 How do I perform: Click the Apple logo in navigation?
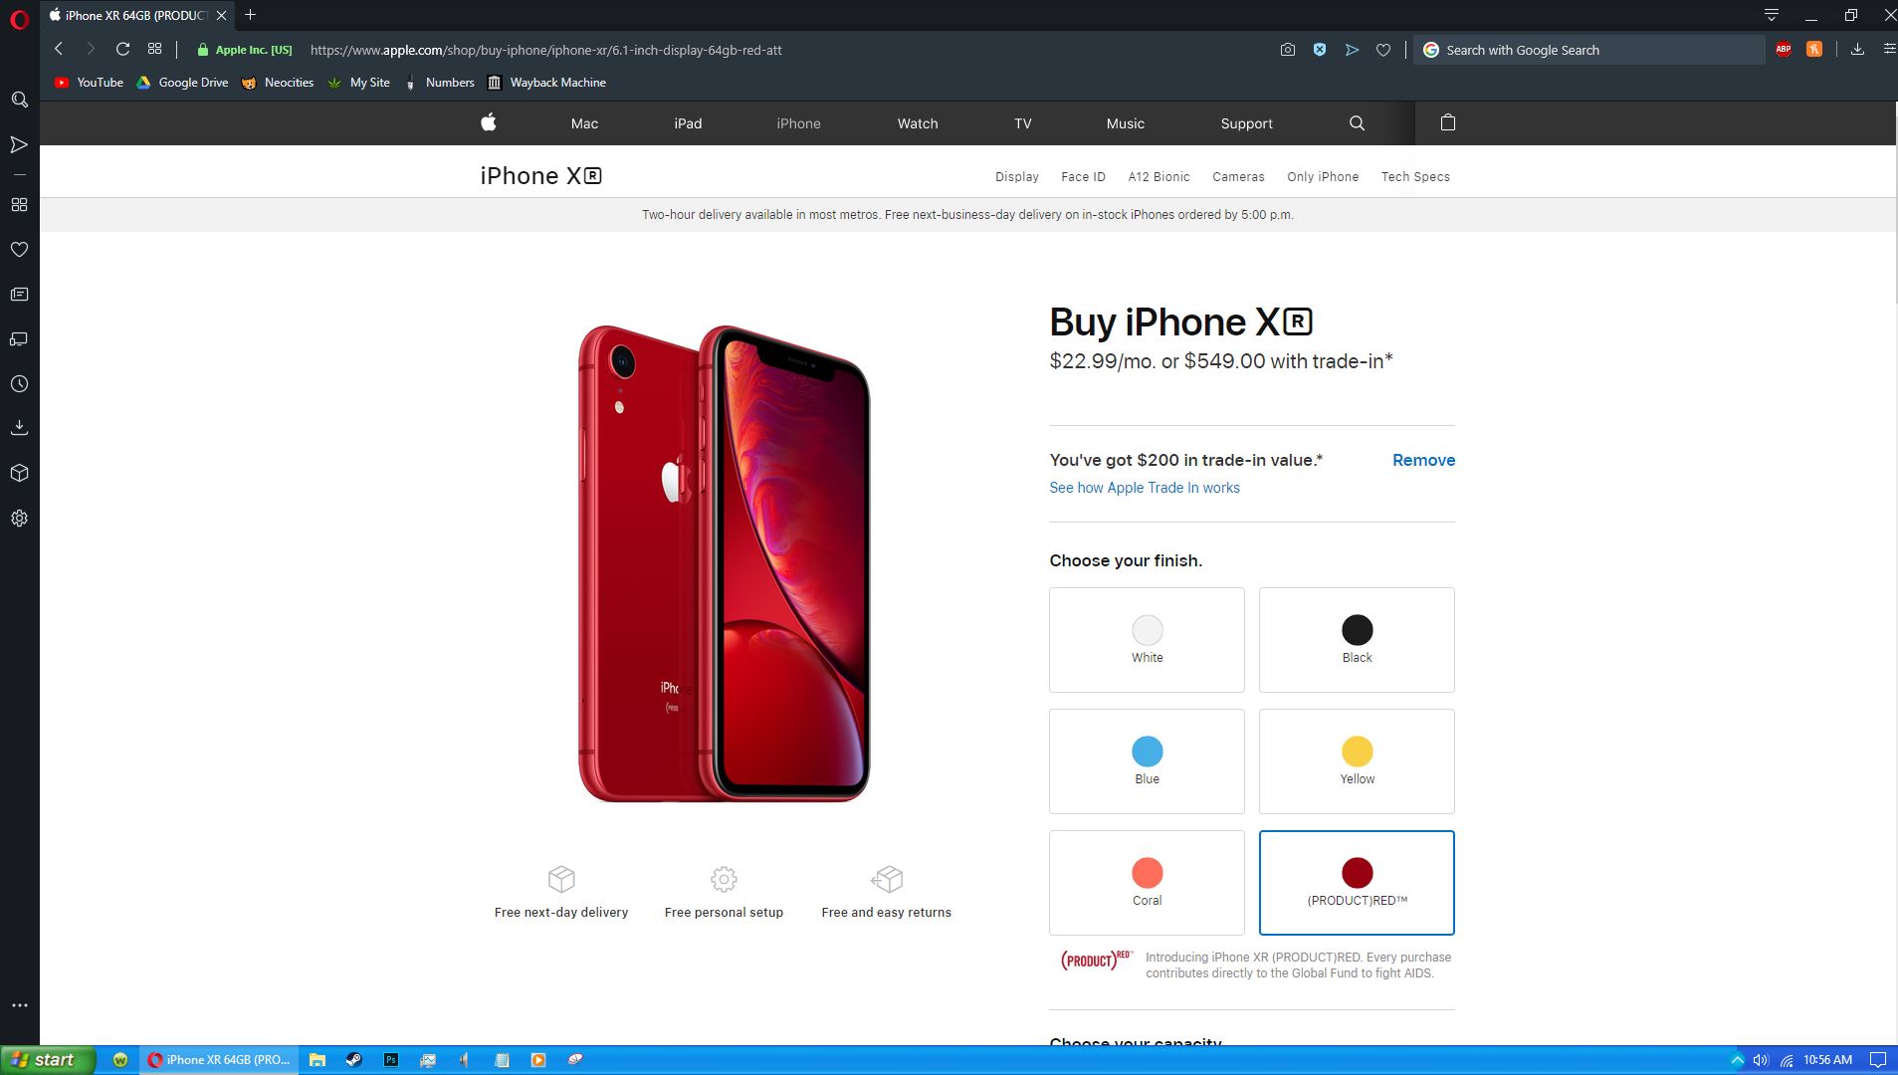tap(489, 122)
